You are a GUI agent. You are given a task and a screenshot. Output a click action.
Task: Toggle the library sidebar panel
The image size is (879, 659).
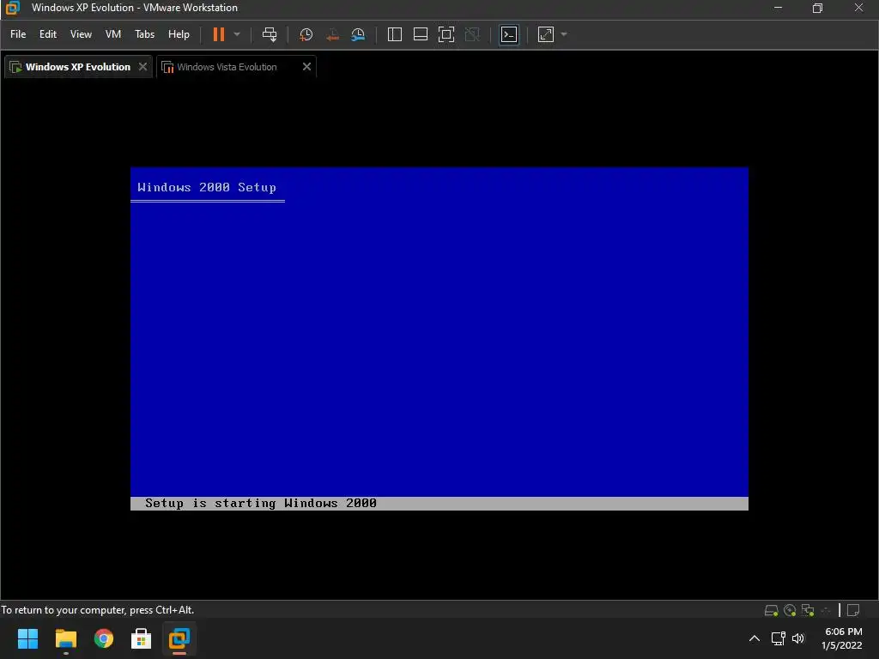coord(395,34)
